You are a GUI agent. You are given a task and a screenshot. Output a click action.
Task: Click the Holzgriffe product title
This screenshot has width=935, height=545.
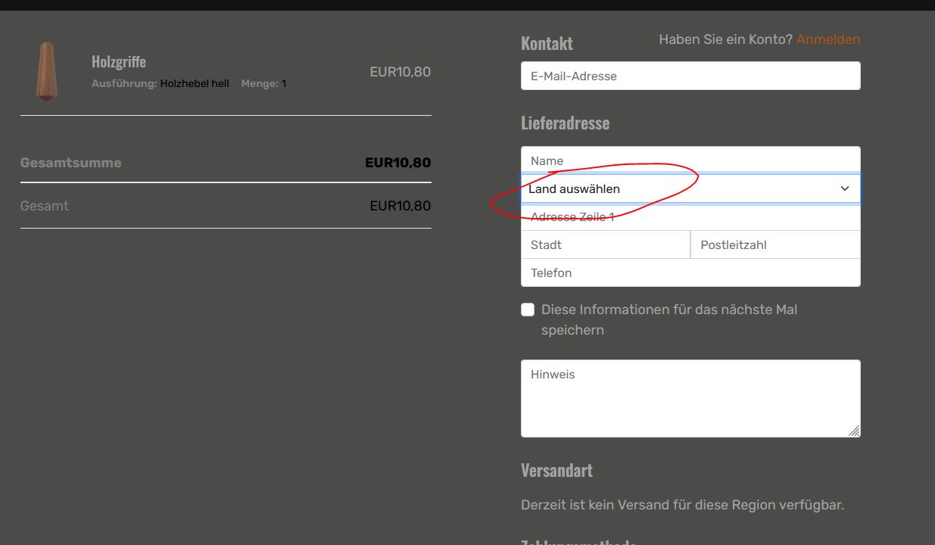click(x=119, y=61)
